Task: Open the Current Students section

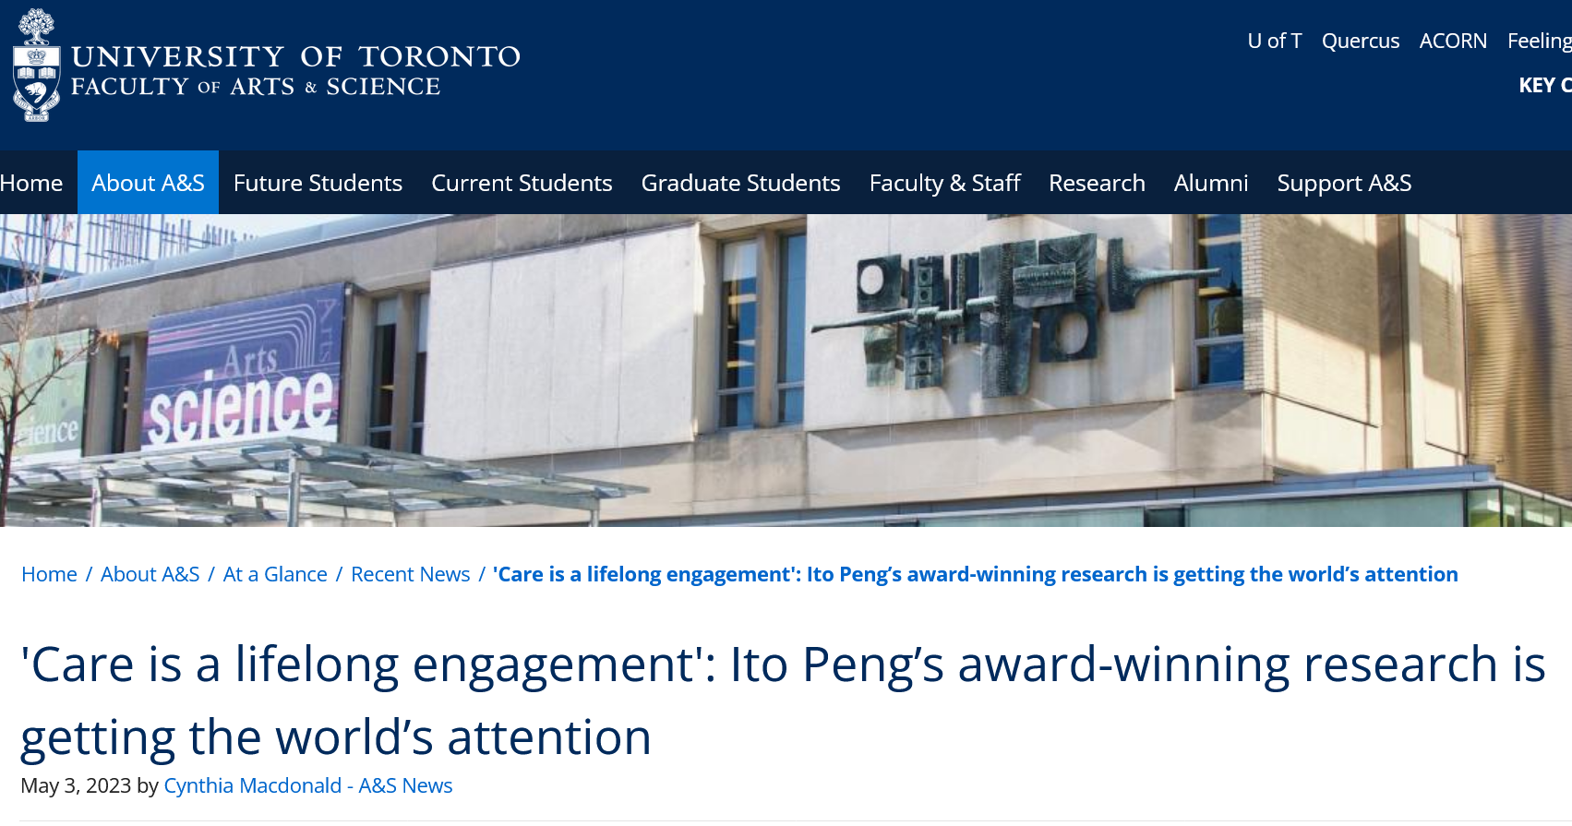Action: coord(522,183)
